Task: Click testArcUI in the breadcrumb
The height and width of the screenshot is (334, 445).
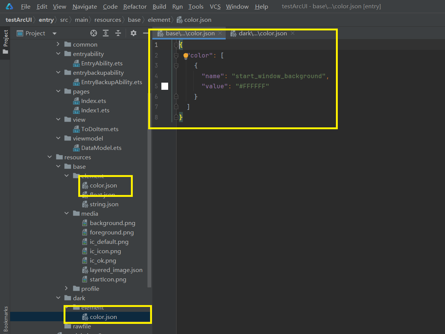Action: [19, 20]
